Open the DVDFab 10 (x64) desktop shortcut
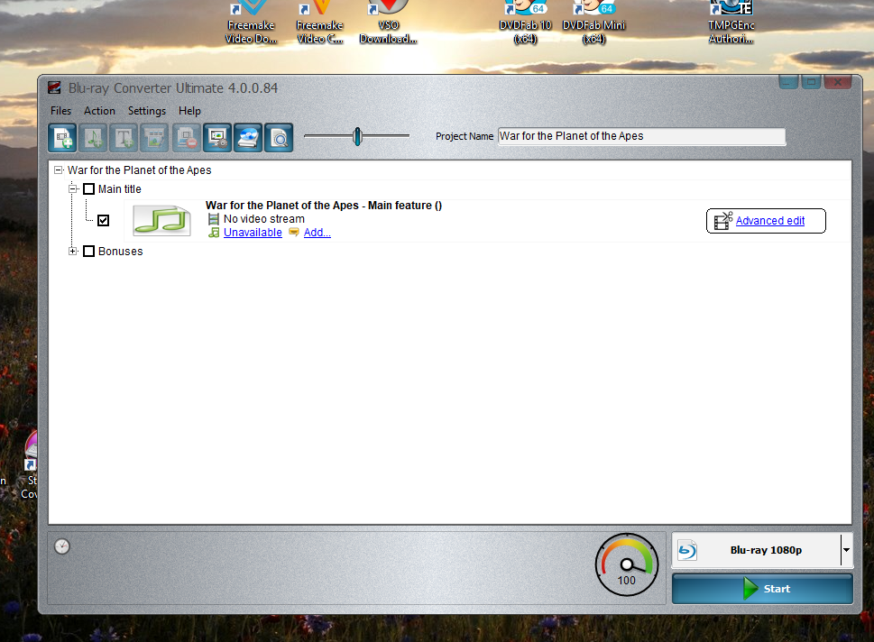Viewport: 874px width, 642px height. coord(525,23)
